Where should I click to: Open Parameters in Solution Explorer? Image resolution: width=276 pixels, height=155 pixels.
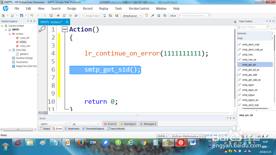(x=22, y=62)
